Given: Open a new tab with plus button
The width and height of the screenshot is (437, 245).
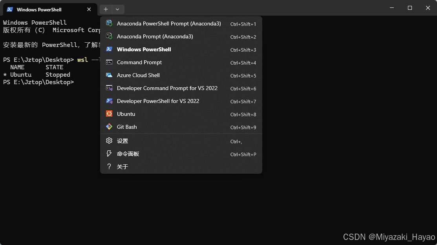Looking at the screenshot, I should point(106,9).
